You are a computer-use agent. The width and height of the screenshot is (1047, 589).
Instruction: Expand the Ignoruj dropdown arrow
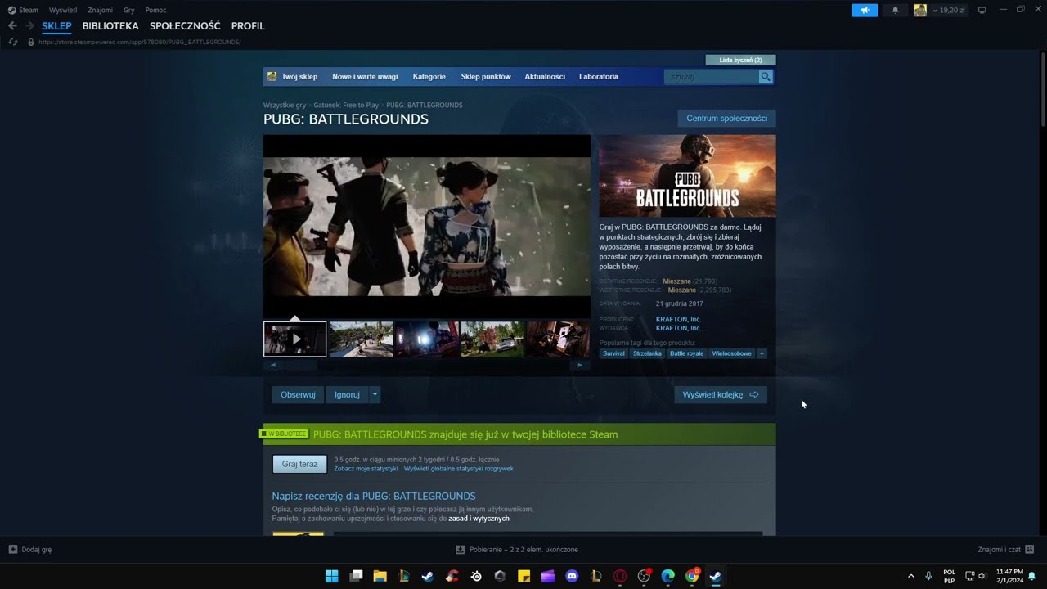pos(375,394)
